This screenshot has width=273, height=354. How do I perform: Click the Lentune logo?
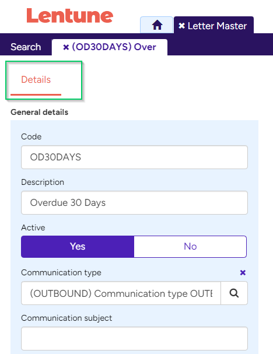coord(70,16)
